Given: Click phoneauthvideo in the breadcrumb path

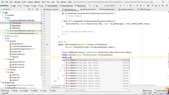Looking at the screenshot, I should tap(67, 6).
